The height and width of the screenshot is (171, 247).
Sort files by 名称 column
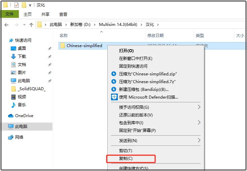coord(64,36)
